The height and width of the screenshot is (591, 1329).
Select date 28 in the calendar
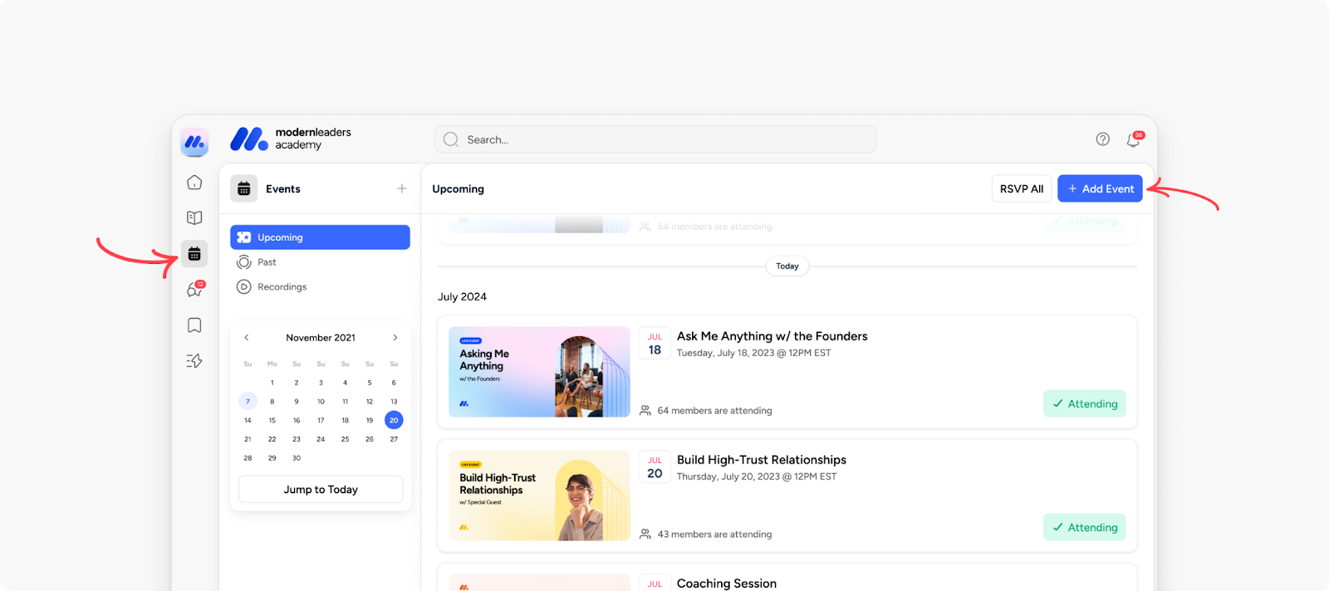tap(248, 458)
